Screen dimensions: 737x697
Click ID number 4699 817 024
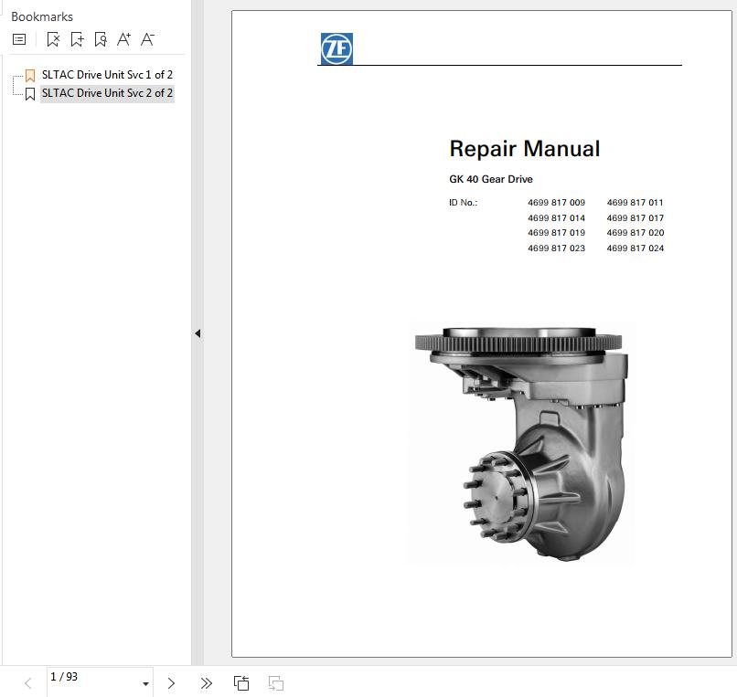coord(635,248)
